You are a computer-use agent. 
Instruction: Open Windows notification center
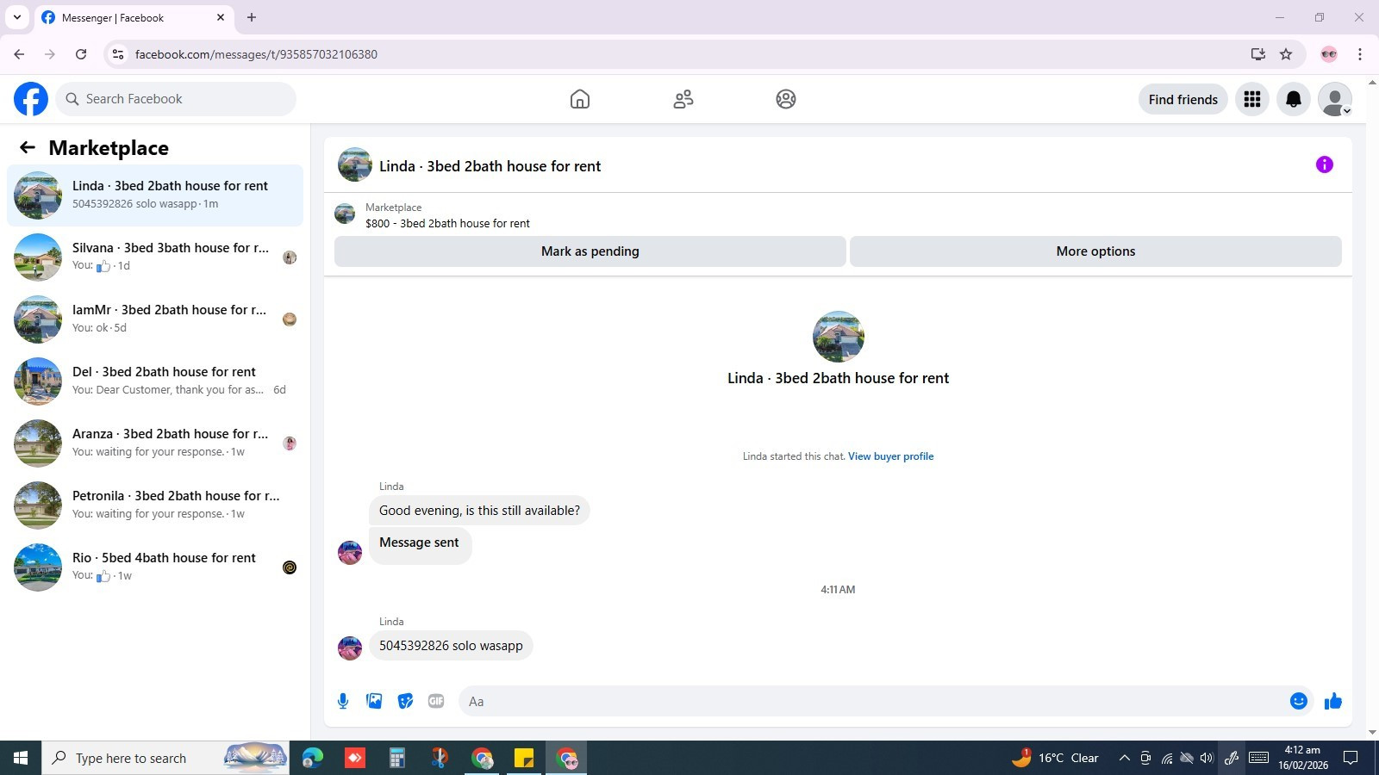click(1351, 758)
